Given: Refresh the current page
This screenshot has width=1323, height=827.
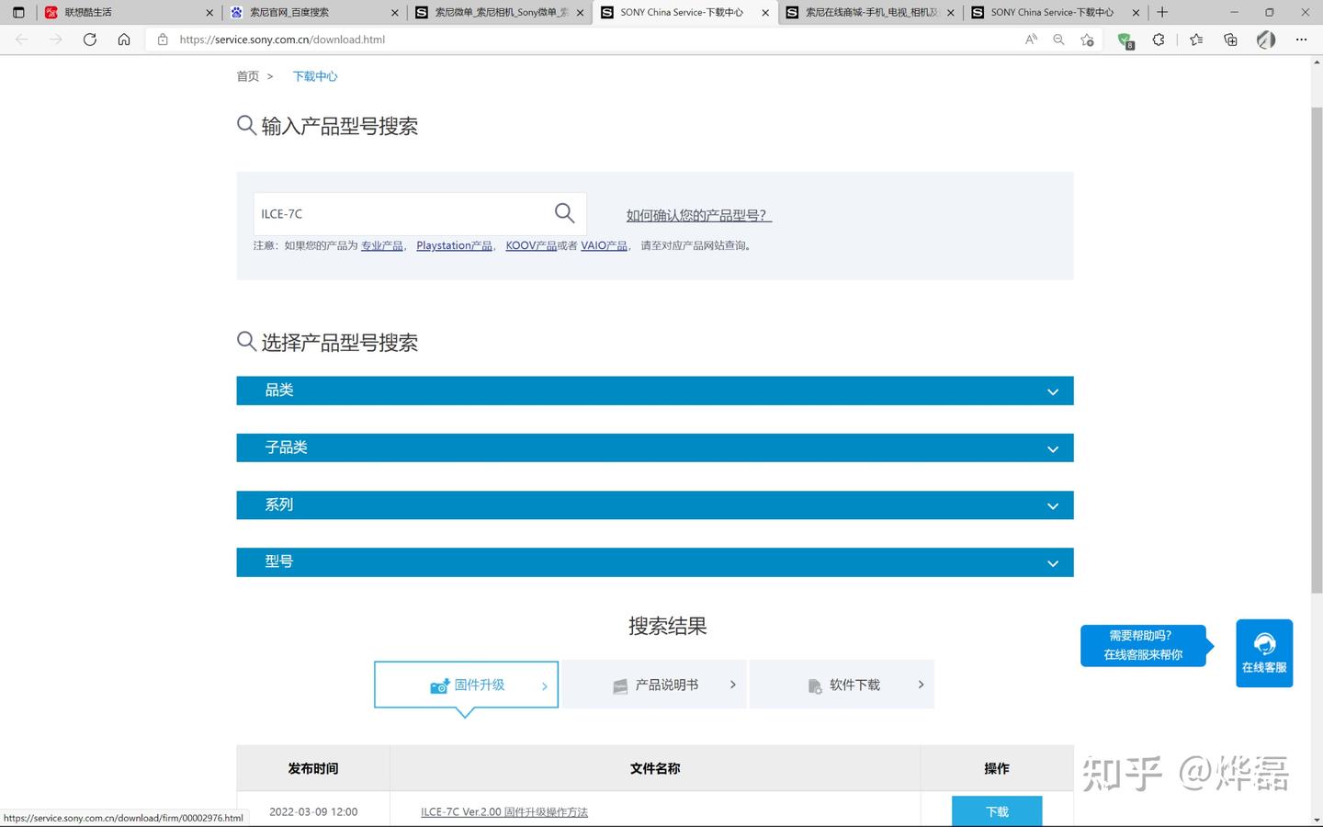Looking at the screenshot, I should pos(89,40).
